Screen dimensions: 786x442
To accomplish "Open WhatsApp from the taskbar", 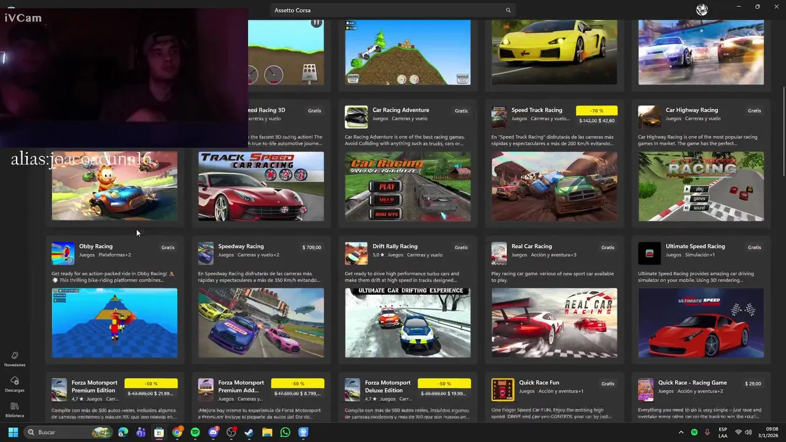I will [x=285, y=432].
